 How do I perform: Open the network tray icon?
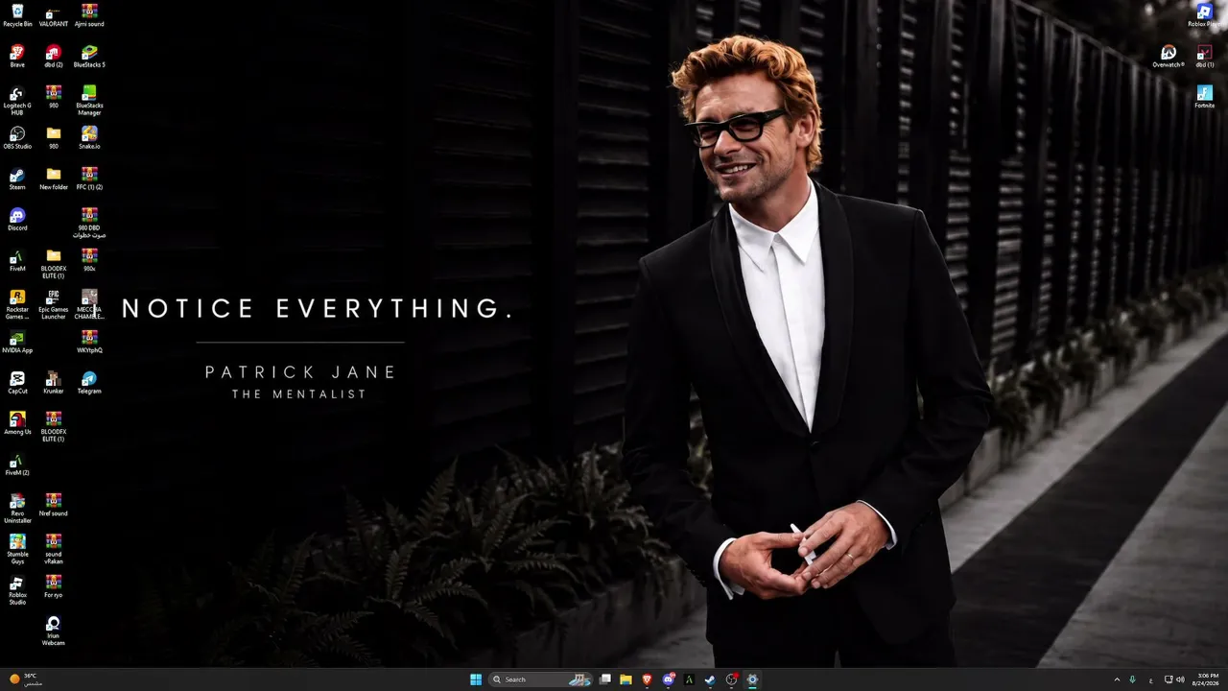(x=1169, y=679)
